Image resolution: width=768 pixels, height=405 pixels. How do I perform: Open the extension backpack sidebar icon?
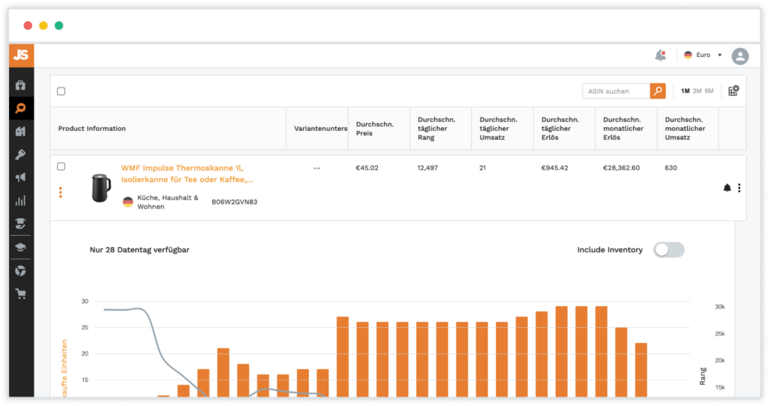tap(20, 85)
